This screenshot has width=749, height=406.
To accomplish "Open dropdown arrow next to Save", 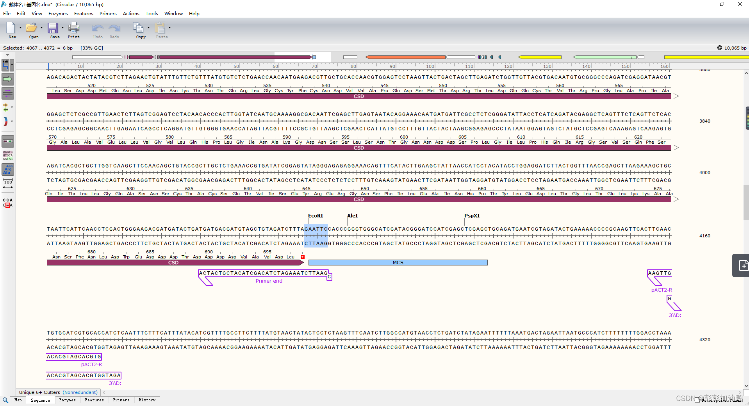I will click(62, 28).
